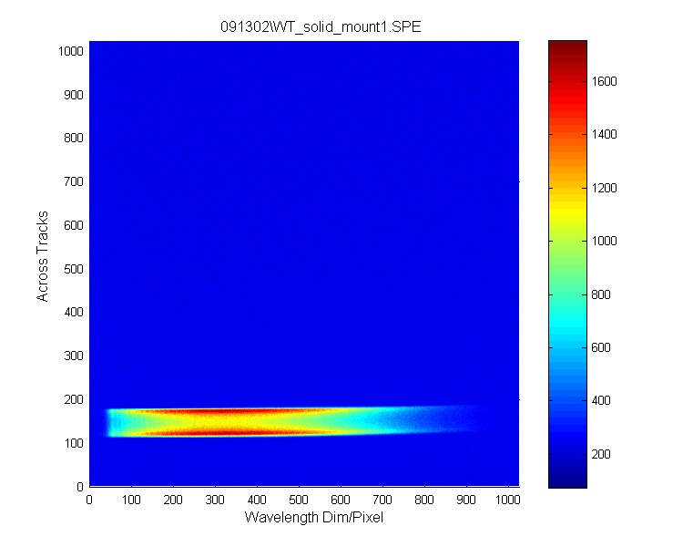The width and height of the screenshot is (683, 547).
Task: Click y-axis tick label 900
Action: [74, 95]
